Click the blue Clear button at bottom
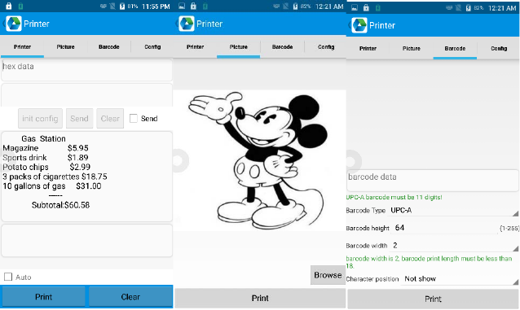Image resolution: width=520 pixels, height=310 pixels. click(130, 297)
